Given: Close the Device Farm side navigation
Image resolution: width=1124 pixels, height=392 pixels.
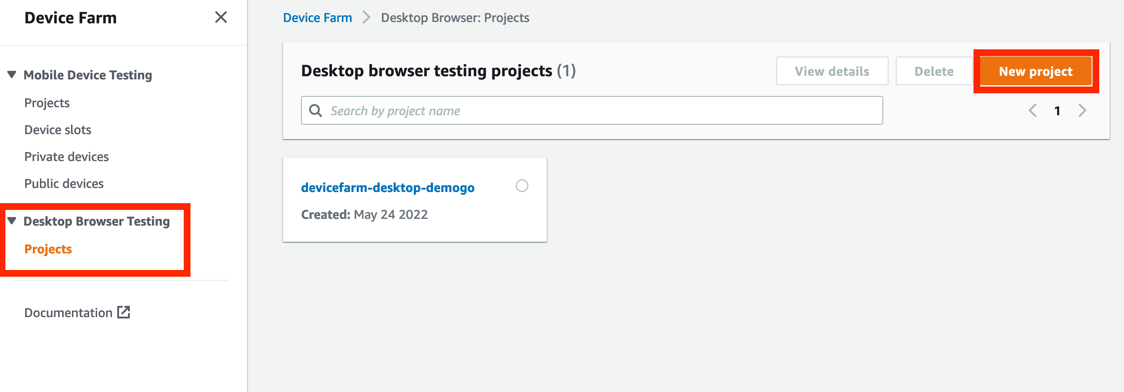Looking at the screenshot, I should coord(221,17).
